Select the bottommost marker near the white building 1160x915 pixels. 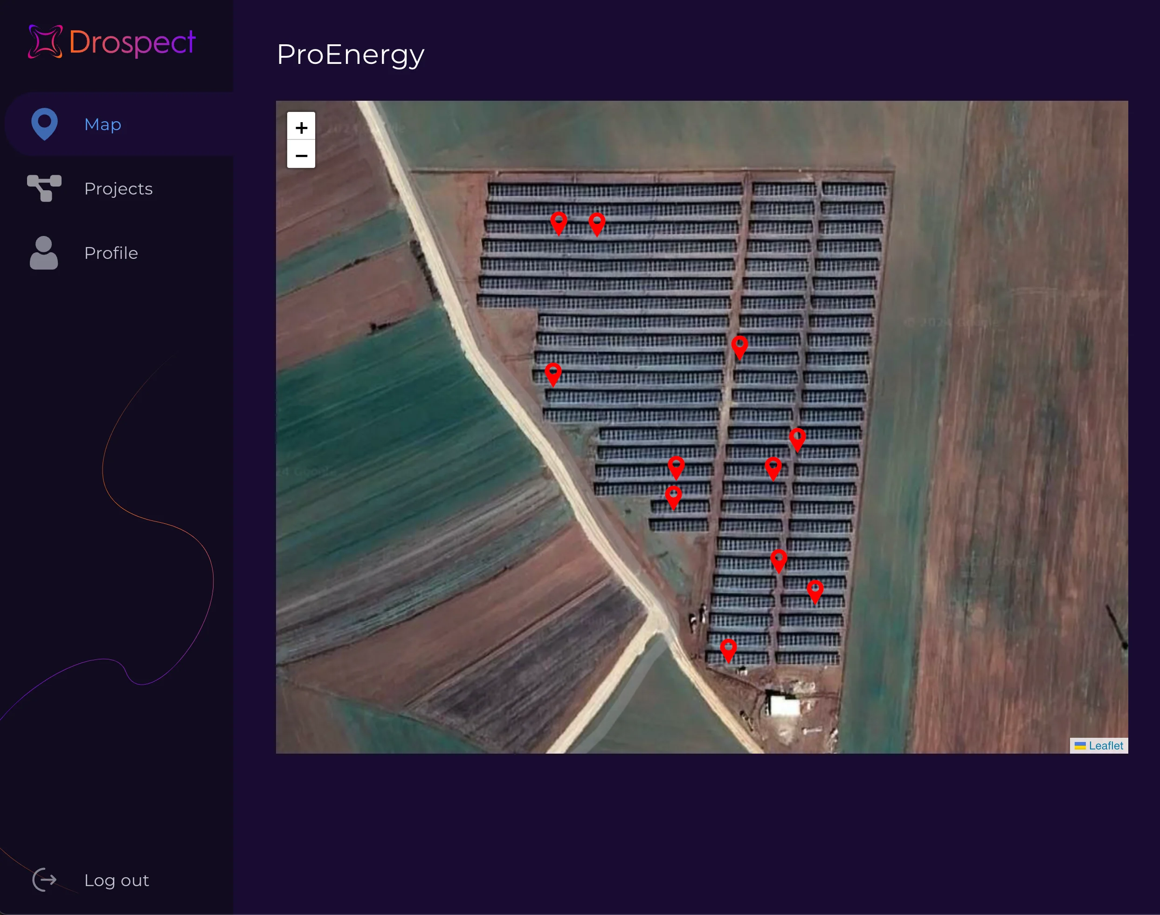tap(728, 651)
